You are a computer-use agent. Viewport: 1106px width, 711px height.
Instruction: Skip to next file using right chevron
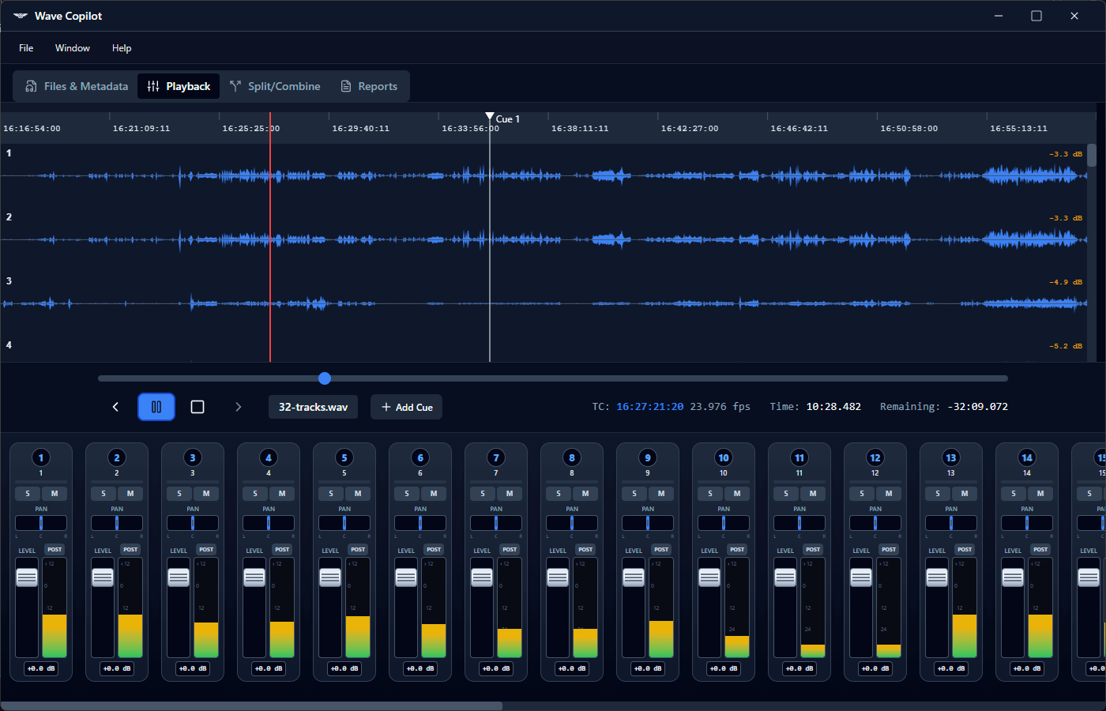point(238,407)
